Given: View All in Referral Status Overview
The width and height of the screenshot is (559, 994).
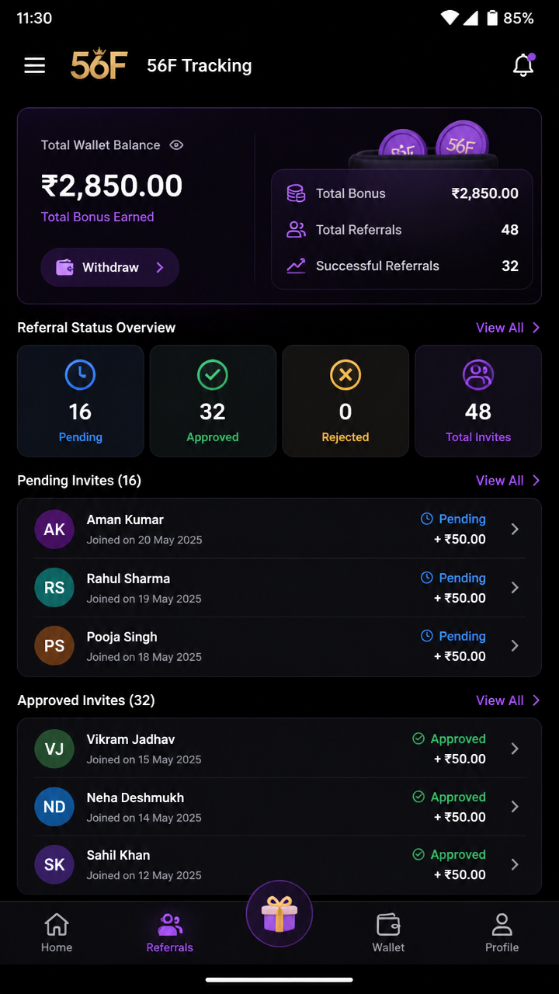Looking at the screenshot, I should [x=508, y=328].
